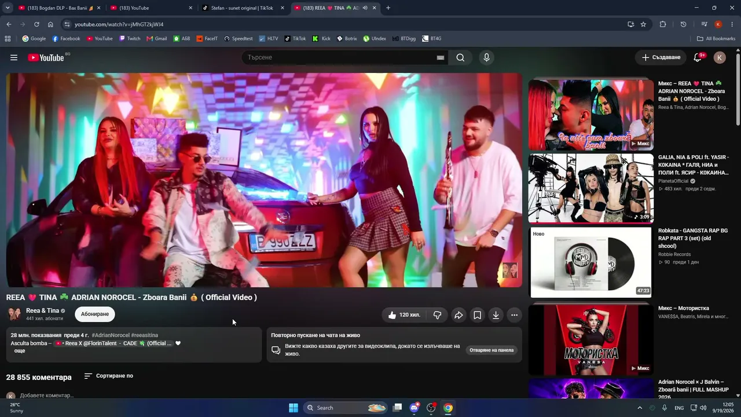Click the taskbar Search box
The height and width of the screenshot is (417, 741).
pyautogui.click(x=346, y=408)
